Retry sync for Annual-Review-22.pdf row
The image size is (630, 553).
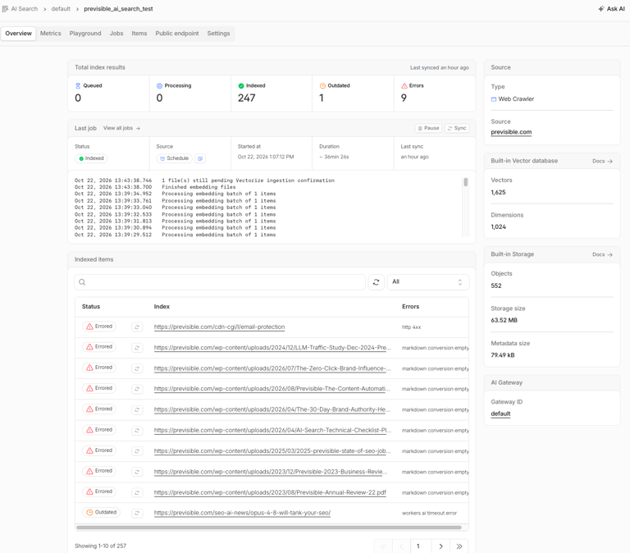137,492
